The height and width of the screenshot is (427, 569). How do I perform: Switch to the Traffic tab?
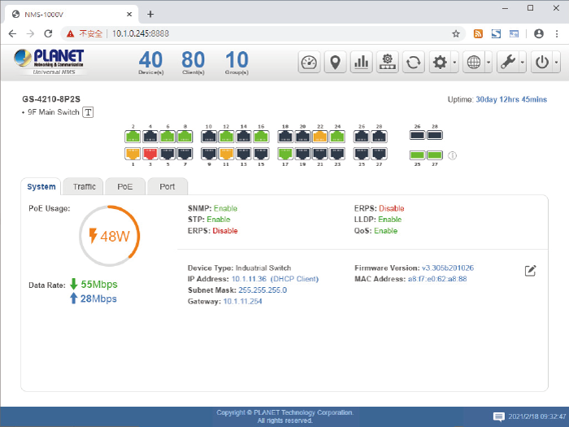pyautogui.click(x=85, y=186)
